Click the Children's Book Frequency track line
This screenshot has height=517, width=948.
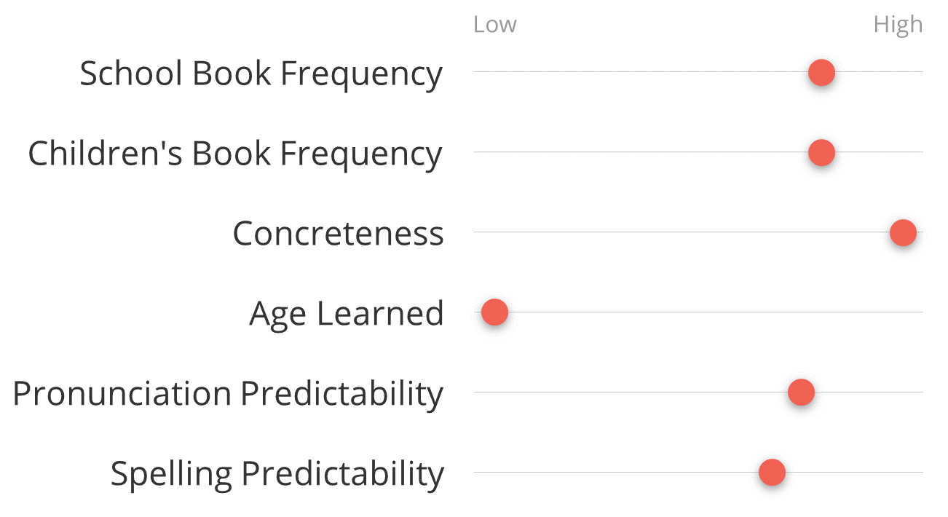coord(698,151)
